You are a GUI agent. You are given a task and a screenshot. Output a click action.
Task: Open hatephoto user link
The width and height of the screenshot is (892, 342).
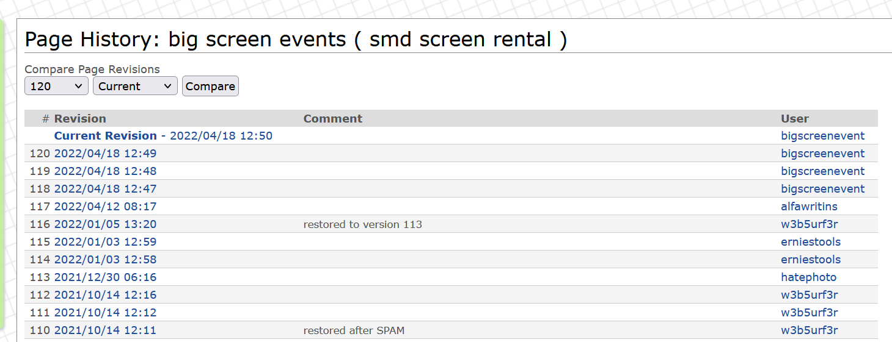coord(808,277)
